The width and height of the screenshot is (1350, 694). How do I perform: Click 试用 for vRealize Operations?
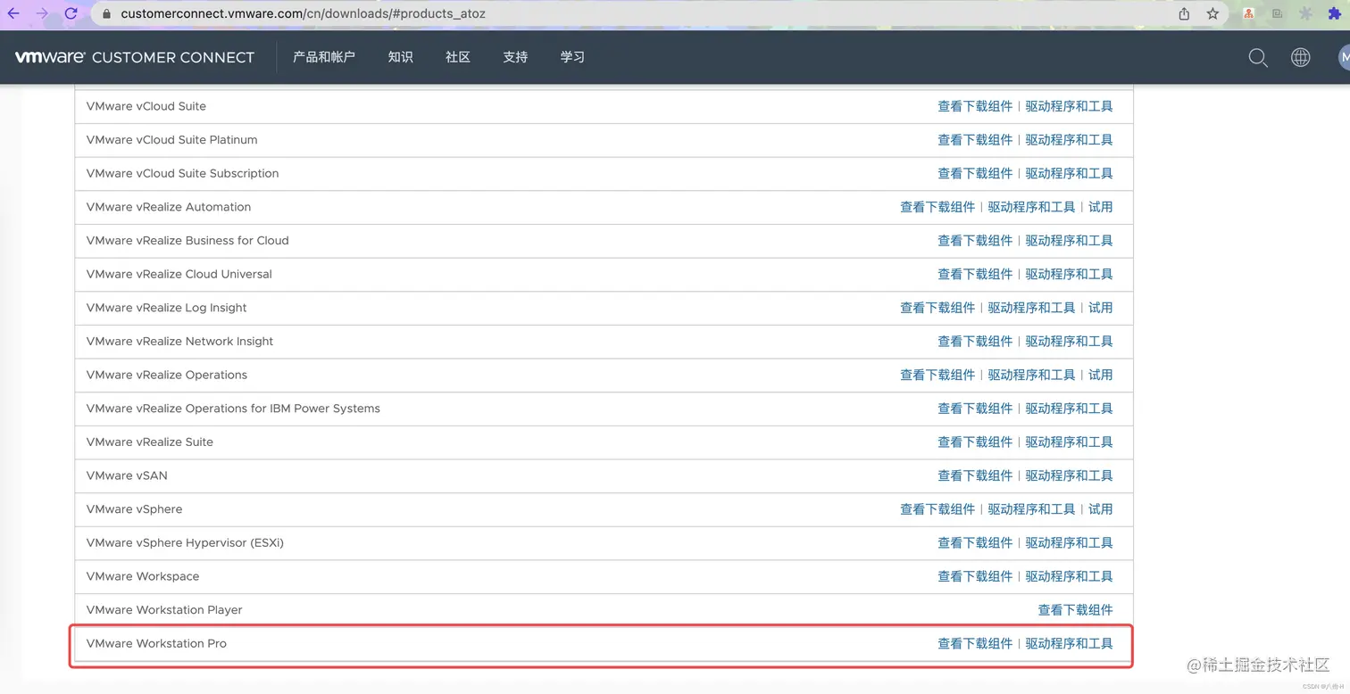point(1100,375)
